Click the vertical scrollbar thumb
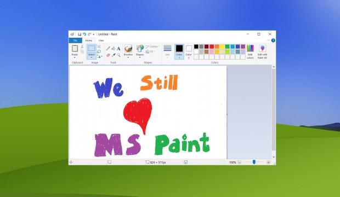340x197 pixels. coord(274,110)
